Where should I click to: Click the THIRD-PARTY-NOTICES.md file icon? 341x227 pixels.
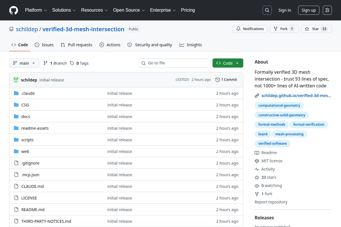tap(16, 221)
